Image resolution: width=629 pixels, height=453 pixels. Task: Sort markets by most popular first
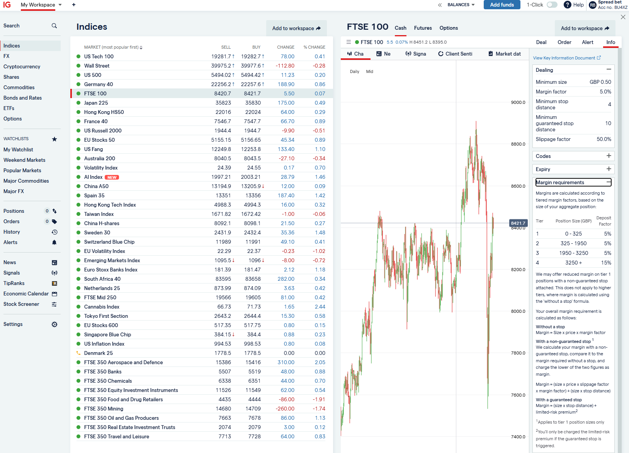(x=113, y=47)
